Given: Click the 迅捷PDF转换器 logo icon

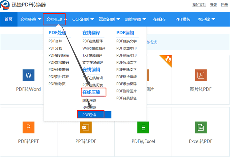Looking at the screenshot, I should tap(6, 5).
